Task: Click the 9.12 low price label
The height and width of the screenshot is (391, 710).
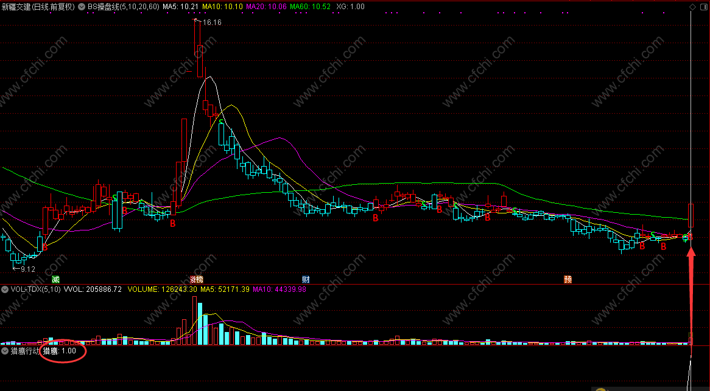Action: click(28, 269)
